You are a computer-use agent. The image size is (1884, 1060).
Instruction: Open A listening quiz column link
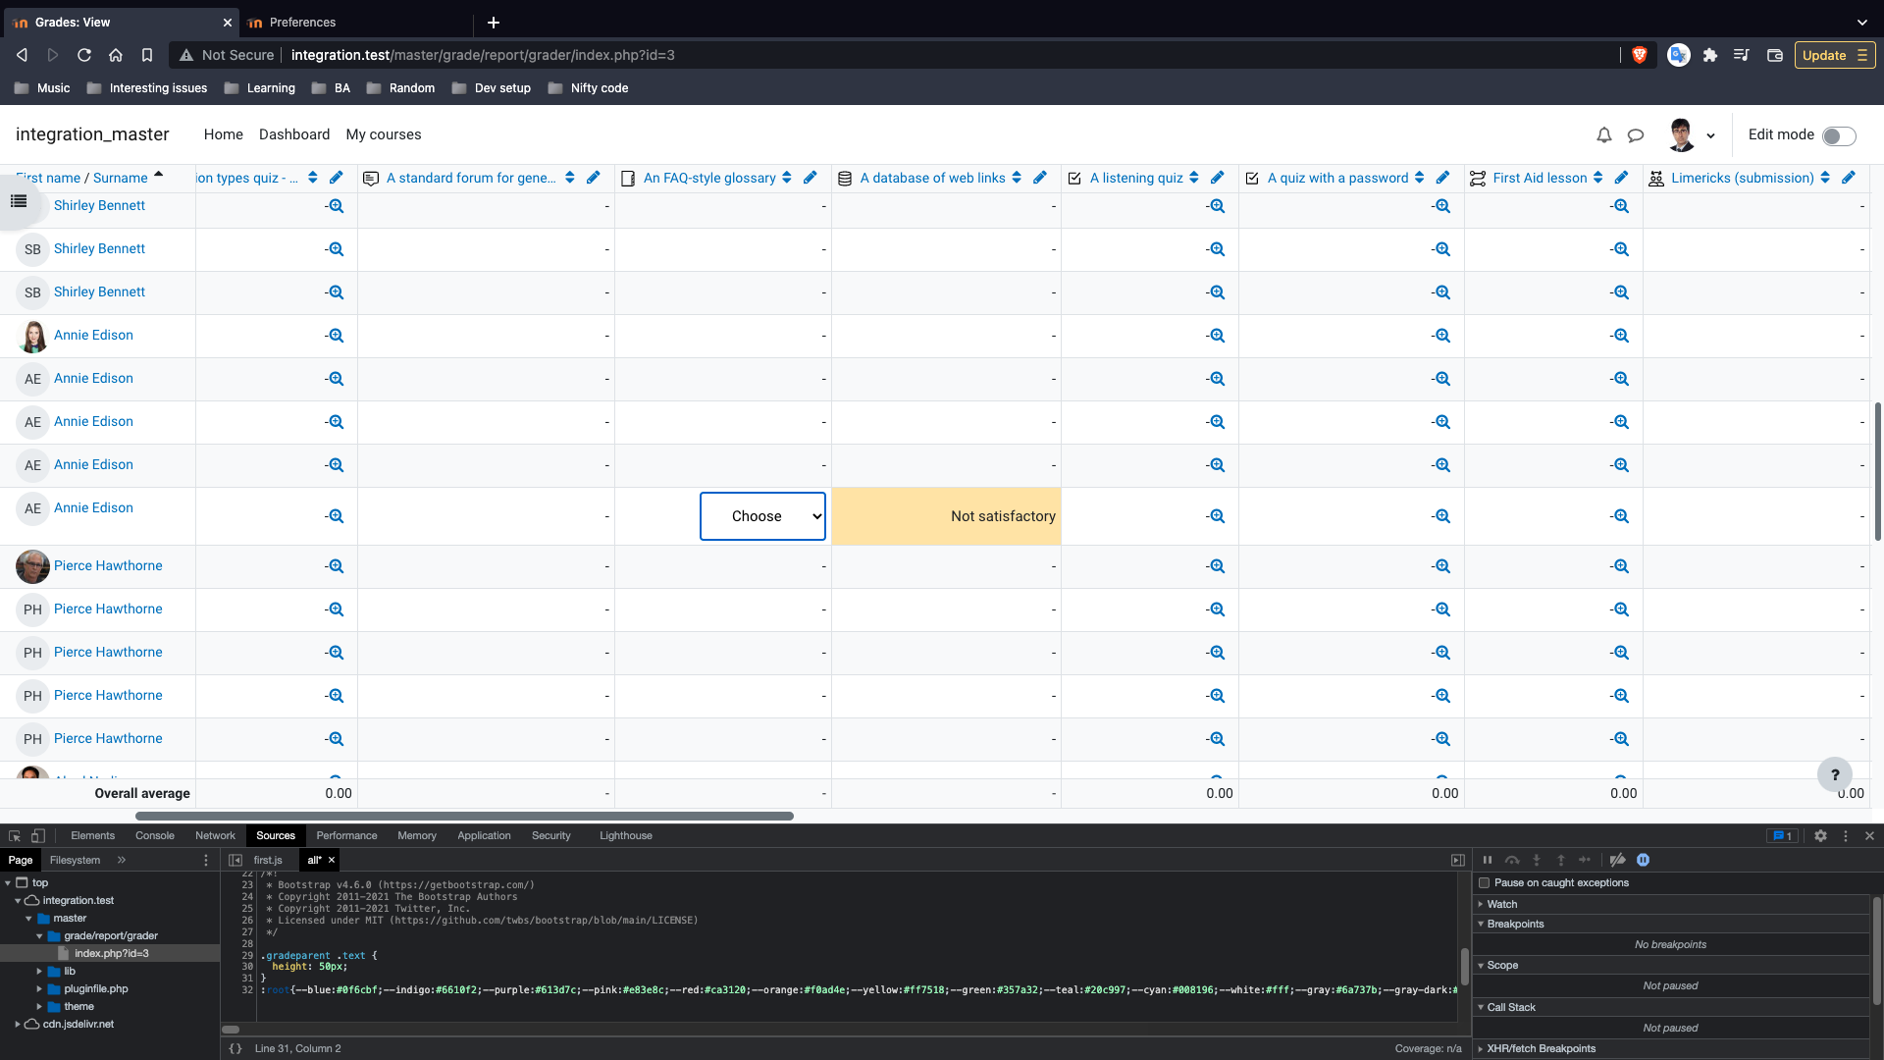pos(1136,178)
